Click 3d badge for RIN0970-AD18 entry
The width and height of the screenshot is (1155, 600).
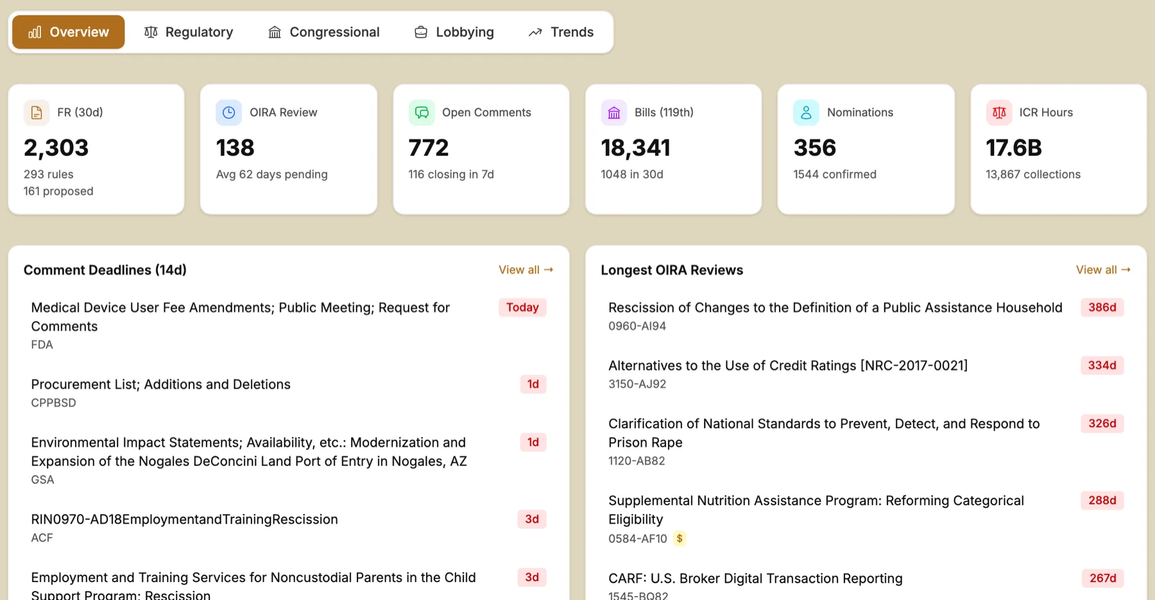[x=532, y=519]
